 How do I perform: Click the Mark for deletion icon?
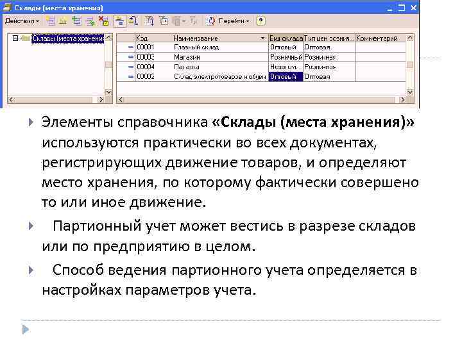point(103,21)
